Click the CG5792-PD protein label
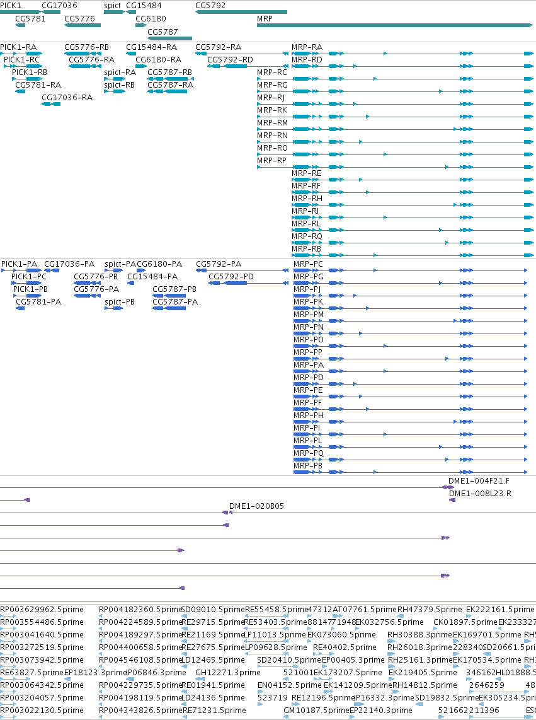 pos(231,277)
